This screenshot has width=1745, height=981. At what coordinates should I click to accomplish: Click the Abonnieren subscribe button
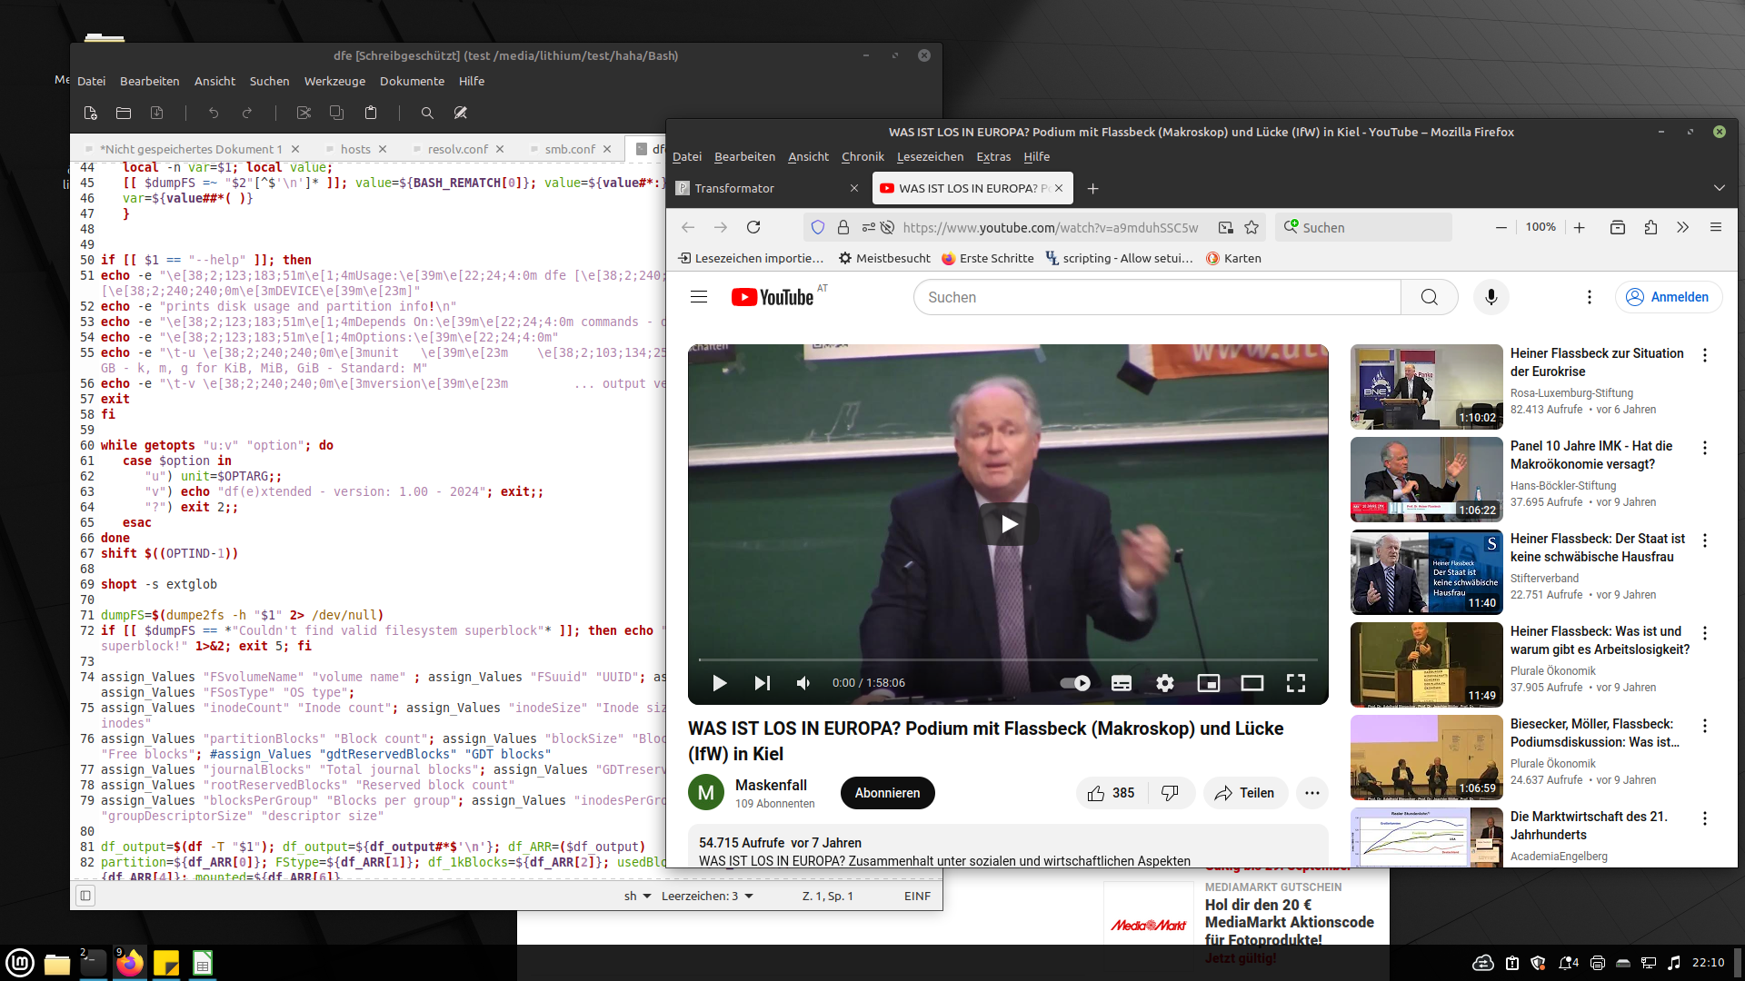point(888,793)
